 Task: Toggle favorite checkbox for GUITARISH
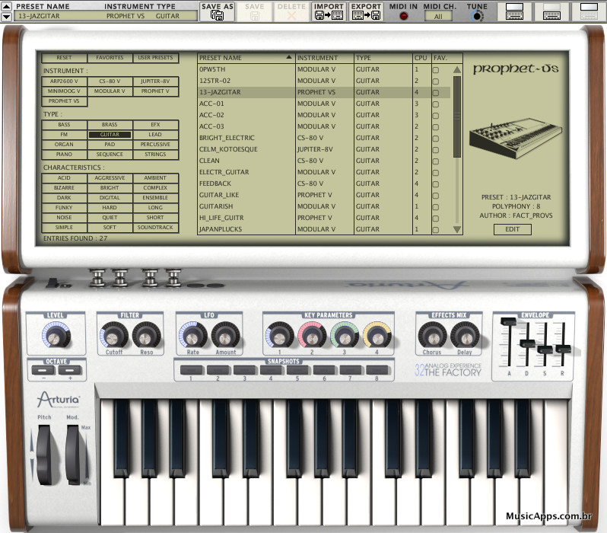[x=436, y=207]
